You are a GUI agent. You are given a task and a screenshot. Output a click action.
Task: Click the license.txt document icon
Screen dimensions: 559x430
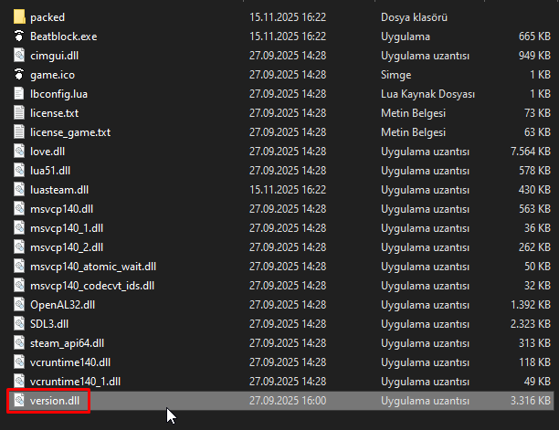19,113
